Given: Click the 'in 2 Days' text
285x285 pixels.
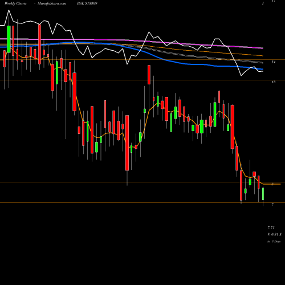Looking at the screenshot, I should tap(274, 242).
